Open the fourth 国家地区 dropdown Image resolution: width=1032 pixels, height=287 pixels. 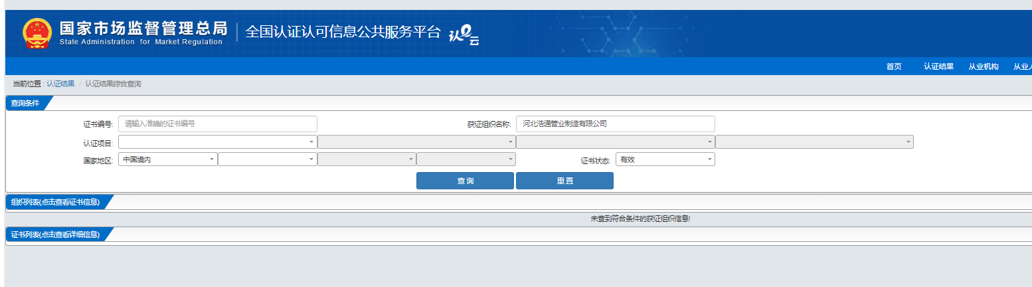pyautogui.click(x=466, y=159)
